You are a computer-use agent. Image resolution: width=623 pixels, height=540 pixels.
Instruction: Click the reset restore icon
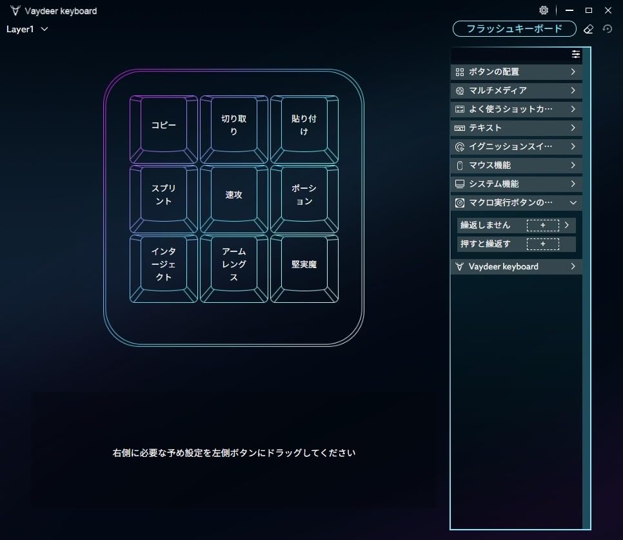tap(606, 29)
